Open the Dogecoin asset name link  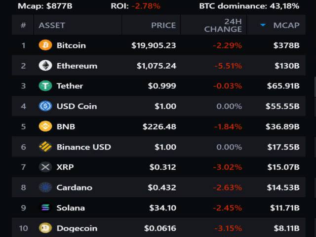tap(77, 228)
